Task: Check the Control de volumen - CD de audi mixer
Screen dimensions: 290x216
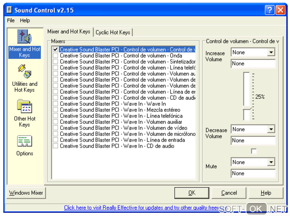Action: coord(55,97)
